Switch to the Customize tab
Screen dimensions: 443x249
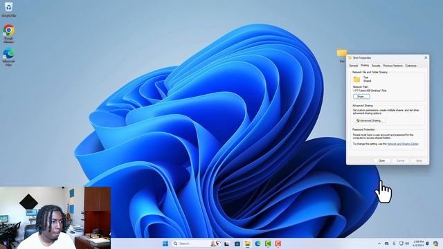[x=410, y=66]
